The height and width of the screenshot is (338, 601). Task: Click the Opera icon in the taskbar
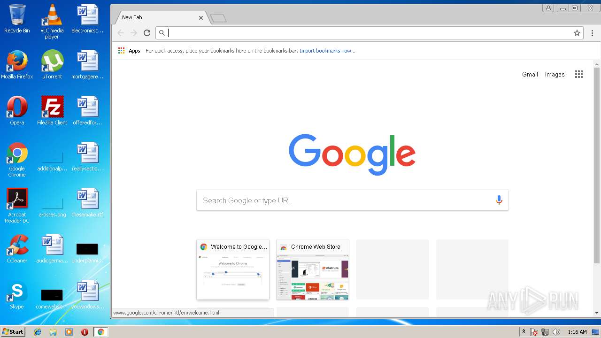tap(85, 332)
